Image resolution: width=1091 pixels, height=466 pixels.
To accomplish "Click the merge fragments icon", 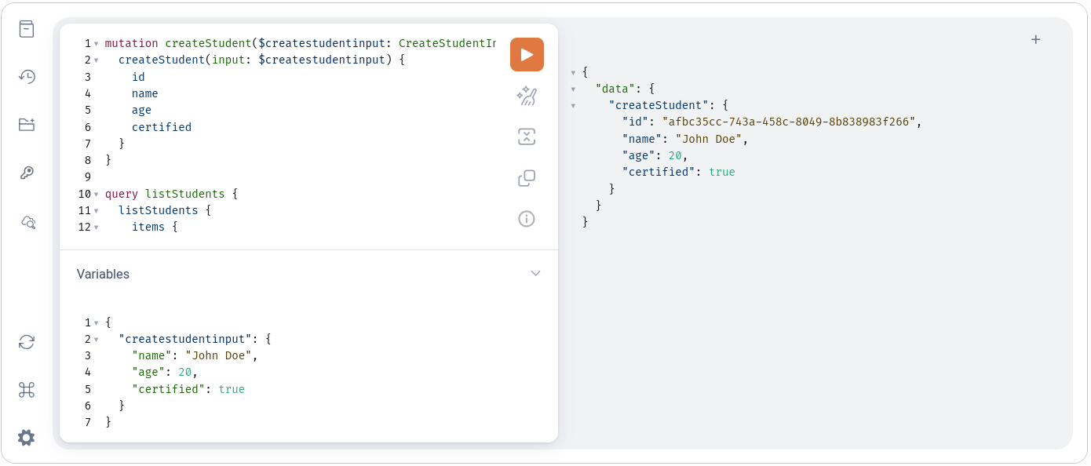I will point(527,137).
